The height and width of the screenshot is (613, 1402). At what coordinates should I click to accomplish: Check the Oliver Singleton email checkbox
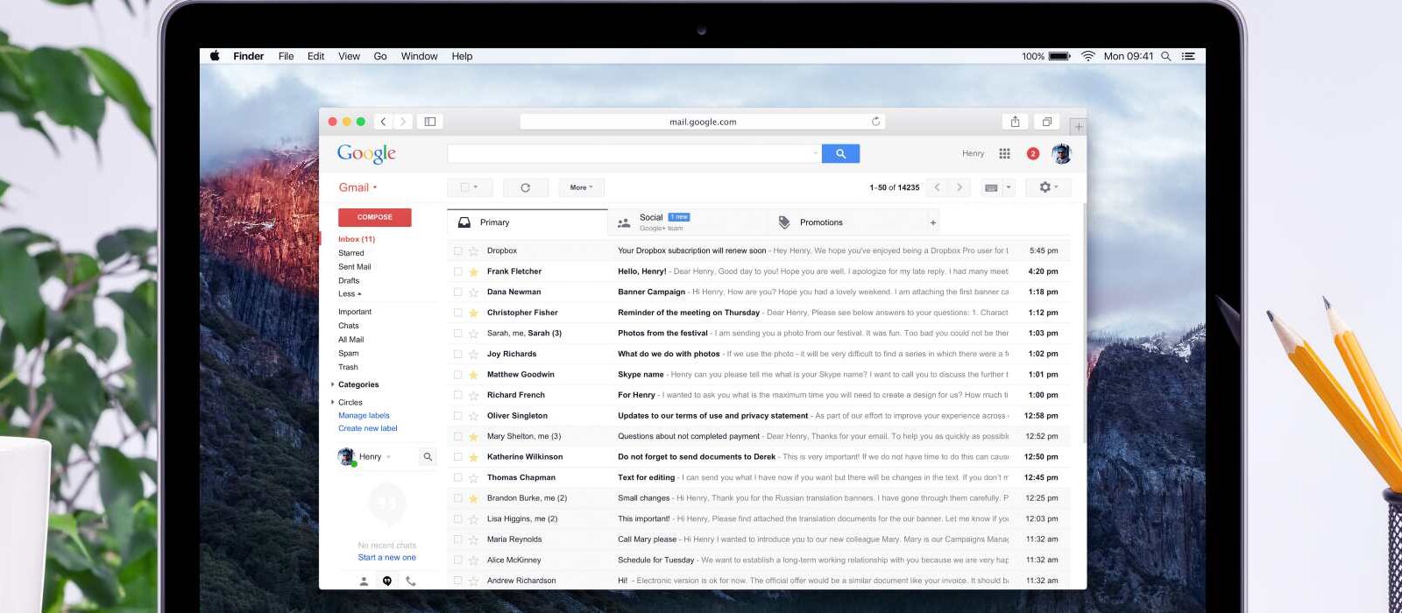[457, 416]
